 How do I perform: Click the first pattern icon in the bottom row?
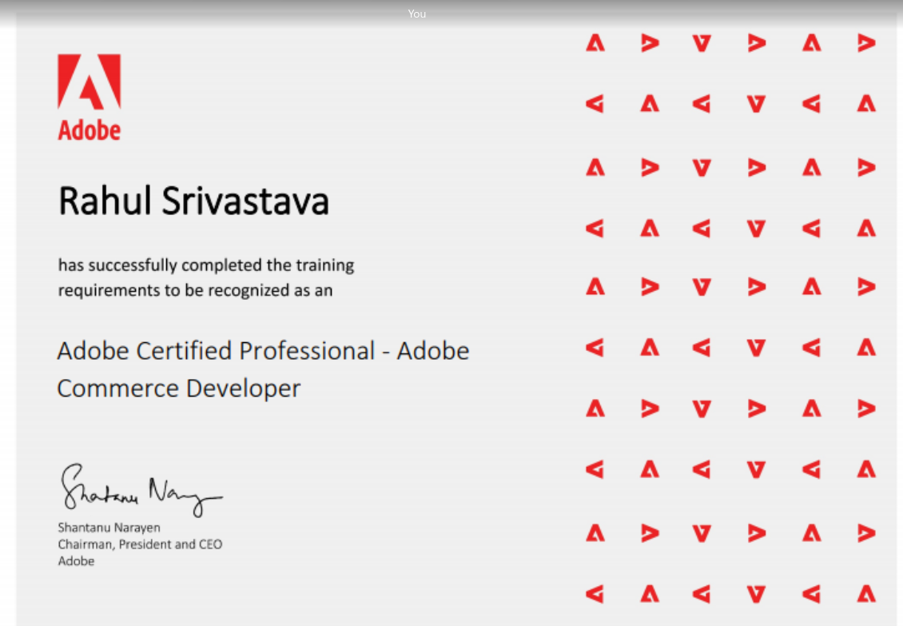pos(595,593)
